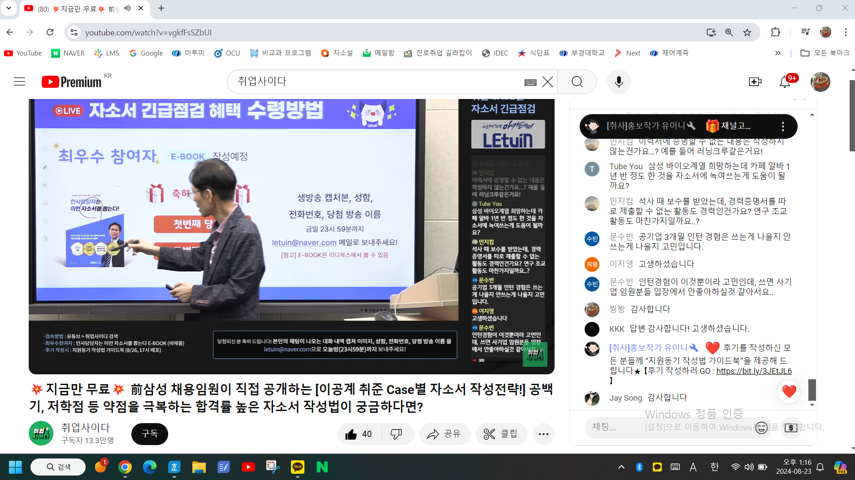Open pinned chat message options menu
Image resolution: width=855 pixels, height=480 pixels.
[x=783, y=126]
